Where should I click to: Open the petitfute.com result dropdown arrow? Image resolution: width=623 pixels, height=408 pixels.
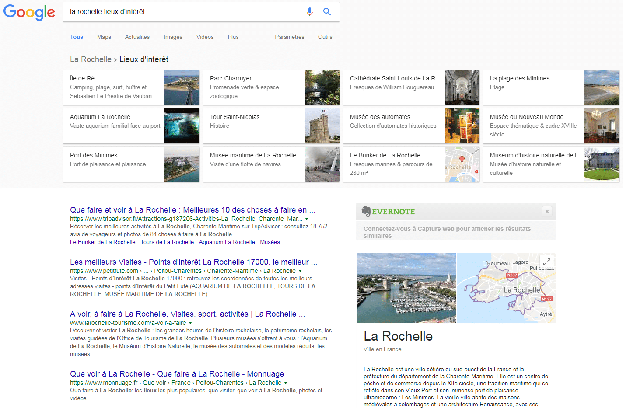coord(300,271)
